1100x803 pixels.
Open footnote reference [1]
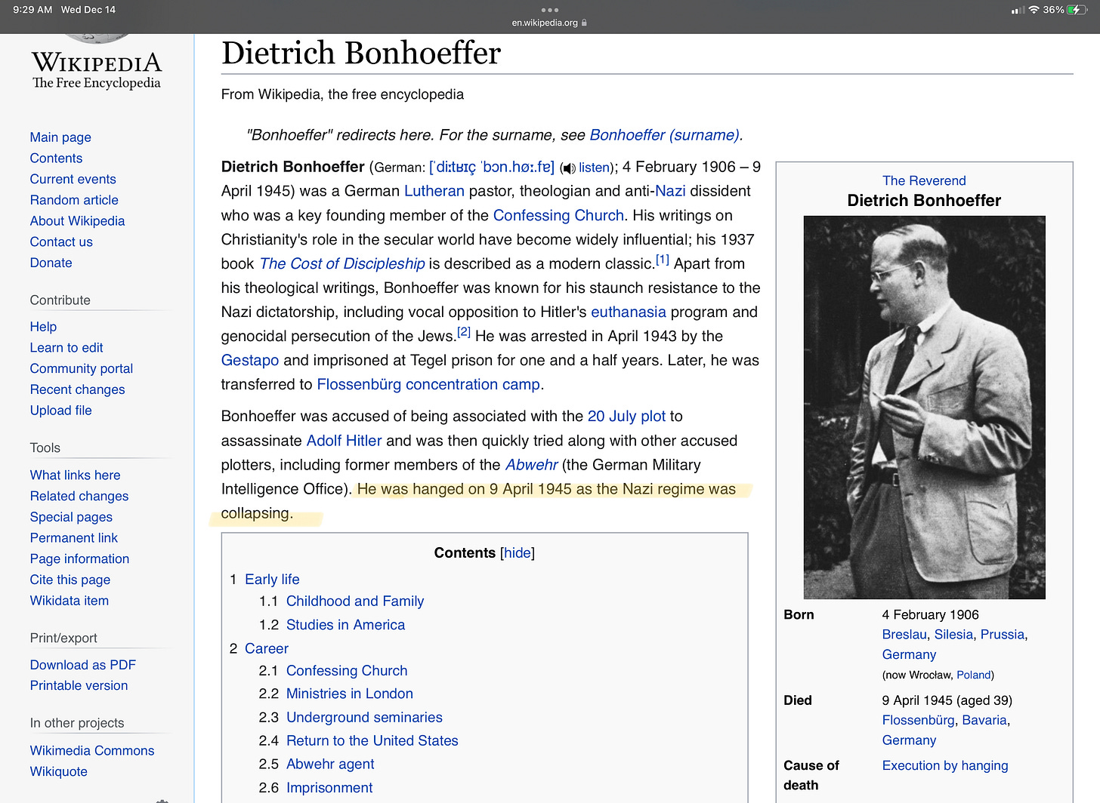pos(662,260)
